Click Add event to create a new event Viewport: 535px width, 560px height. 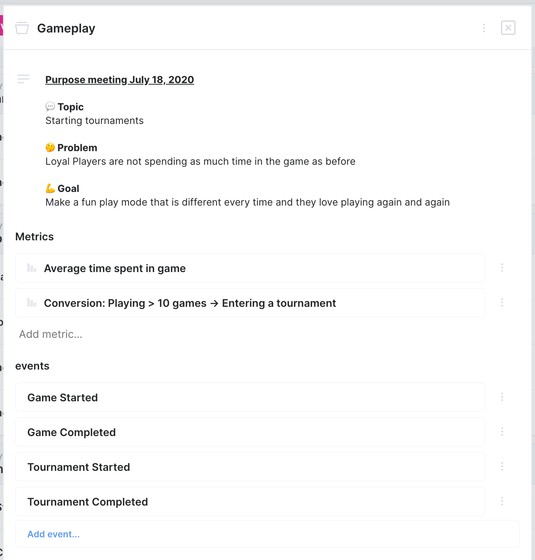click(53, 534)
